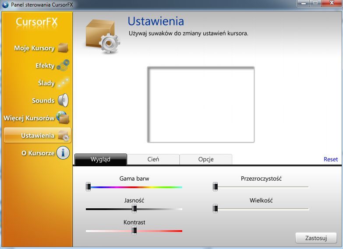Switch to the Opcje tab

(206, 159)
